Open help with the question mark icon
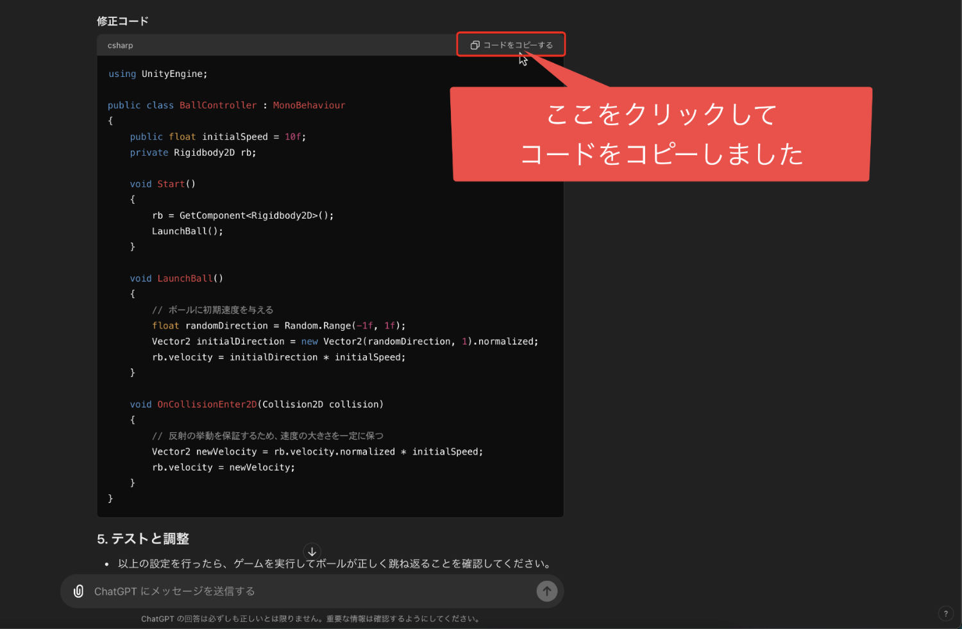 tap(945, 614)
